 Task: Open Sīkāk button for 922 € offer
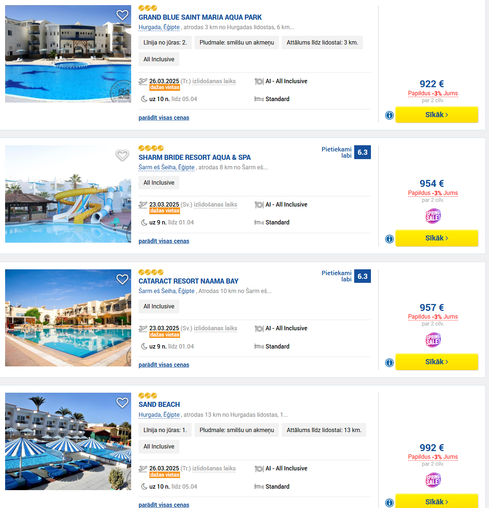(437, 115)
